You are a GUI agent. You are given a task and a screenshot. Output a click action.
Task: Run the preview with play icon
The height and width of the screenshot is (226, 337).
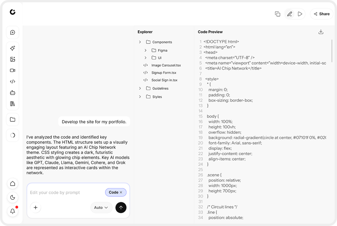[x=300, y=14]
